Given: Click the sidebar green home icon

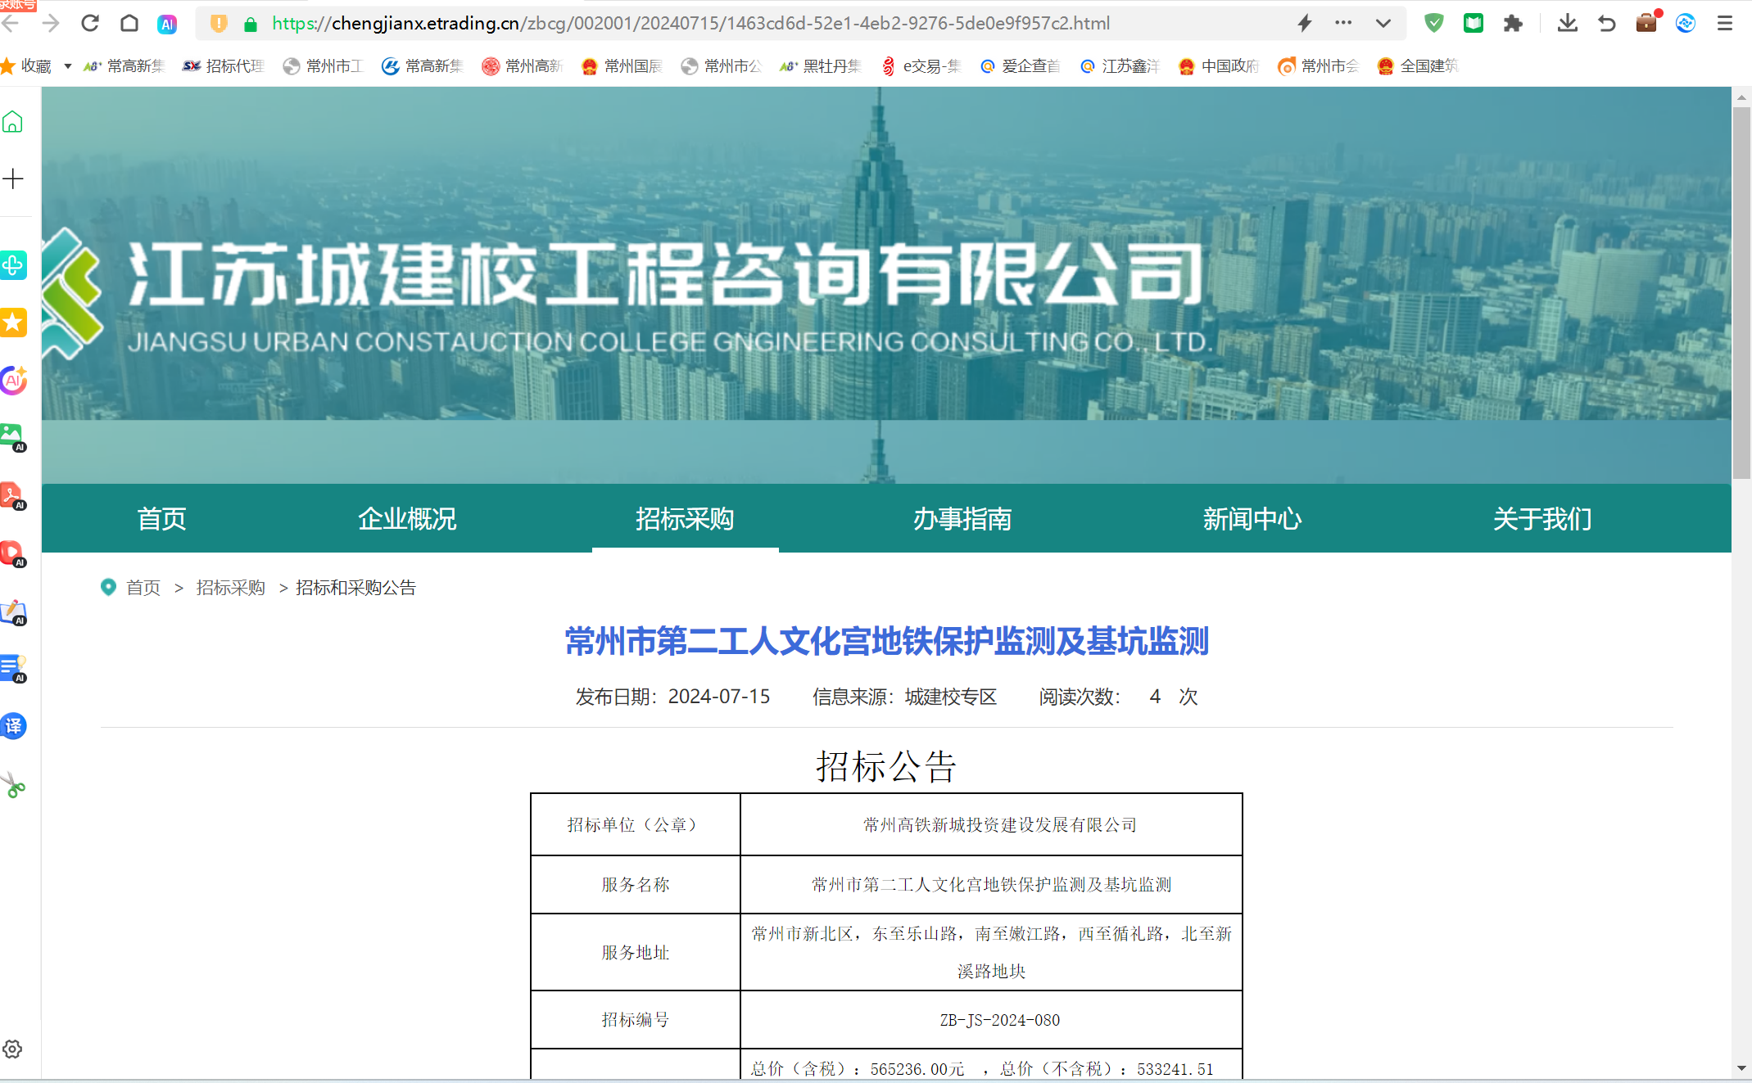Looking at the screenshot, I should coord(12,122).
